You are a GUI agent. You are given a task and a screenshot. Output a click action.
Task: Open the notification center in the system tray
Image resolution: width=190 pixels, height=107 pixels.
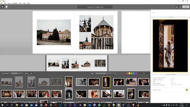pyautogui.click(x=187, y=105)
